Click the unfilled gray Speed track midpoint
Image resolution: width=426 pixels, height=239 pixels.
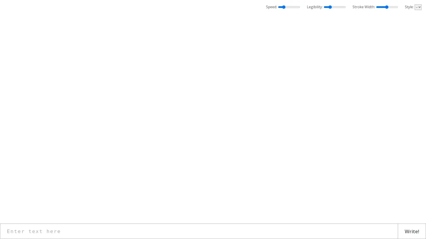click(292, 7)
